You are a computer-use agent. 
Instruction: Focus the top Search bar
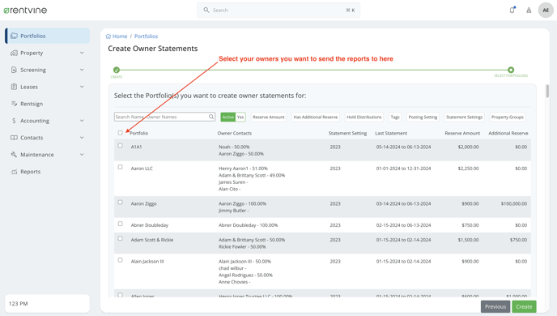[x=278, y=11]
